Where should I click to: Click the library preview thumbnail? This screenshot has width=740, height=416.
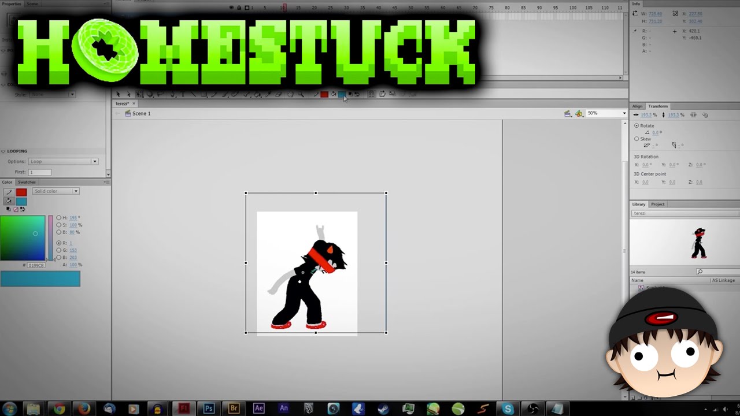pos(684,243)
